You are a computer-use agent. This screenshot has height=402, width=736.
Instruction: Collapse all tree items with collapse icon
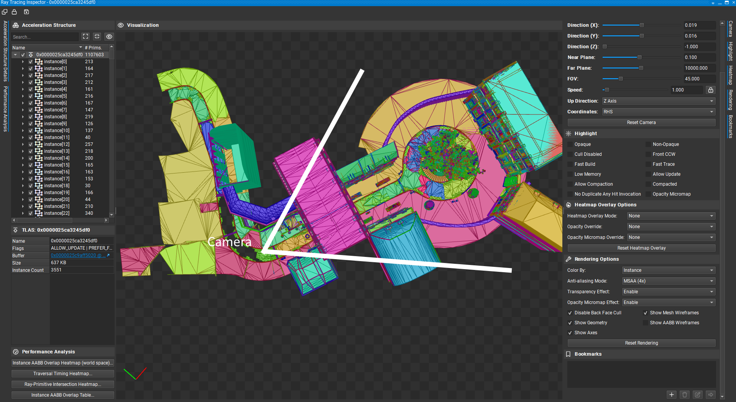pyautogui.click(x=97, y=36)
